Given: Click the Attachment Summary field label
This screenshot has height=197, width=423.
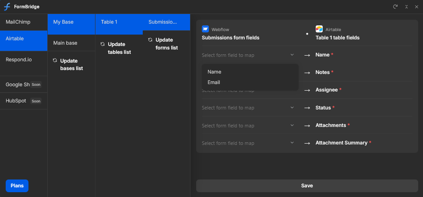Looking at the screenshot, I should pos(342,143).
